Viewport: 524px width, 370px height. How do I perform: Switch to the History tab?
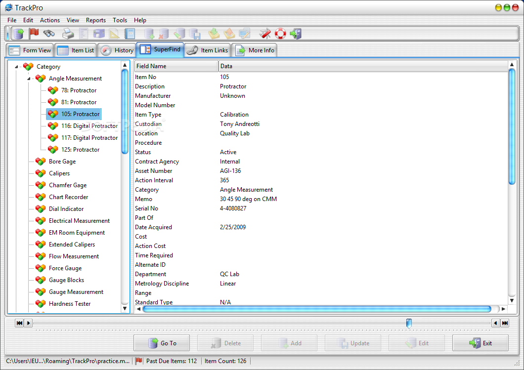pos(117,50)
